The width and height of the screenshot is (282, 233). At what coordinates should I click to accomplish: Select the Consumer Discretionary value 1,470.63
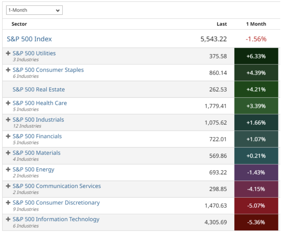pyautogui.click(x=216, y=206)
